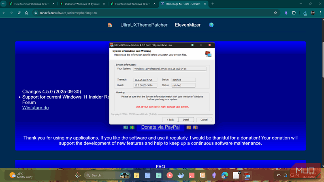This screenshot has width=324, height=182.
Task: Bookmark this page with the star icon
Action: 275,13
